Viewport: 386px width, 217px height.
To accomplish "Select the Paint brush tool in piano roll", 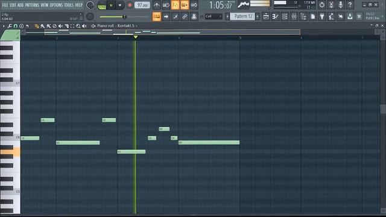I will [43, 26].
